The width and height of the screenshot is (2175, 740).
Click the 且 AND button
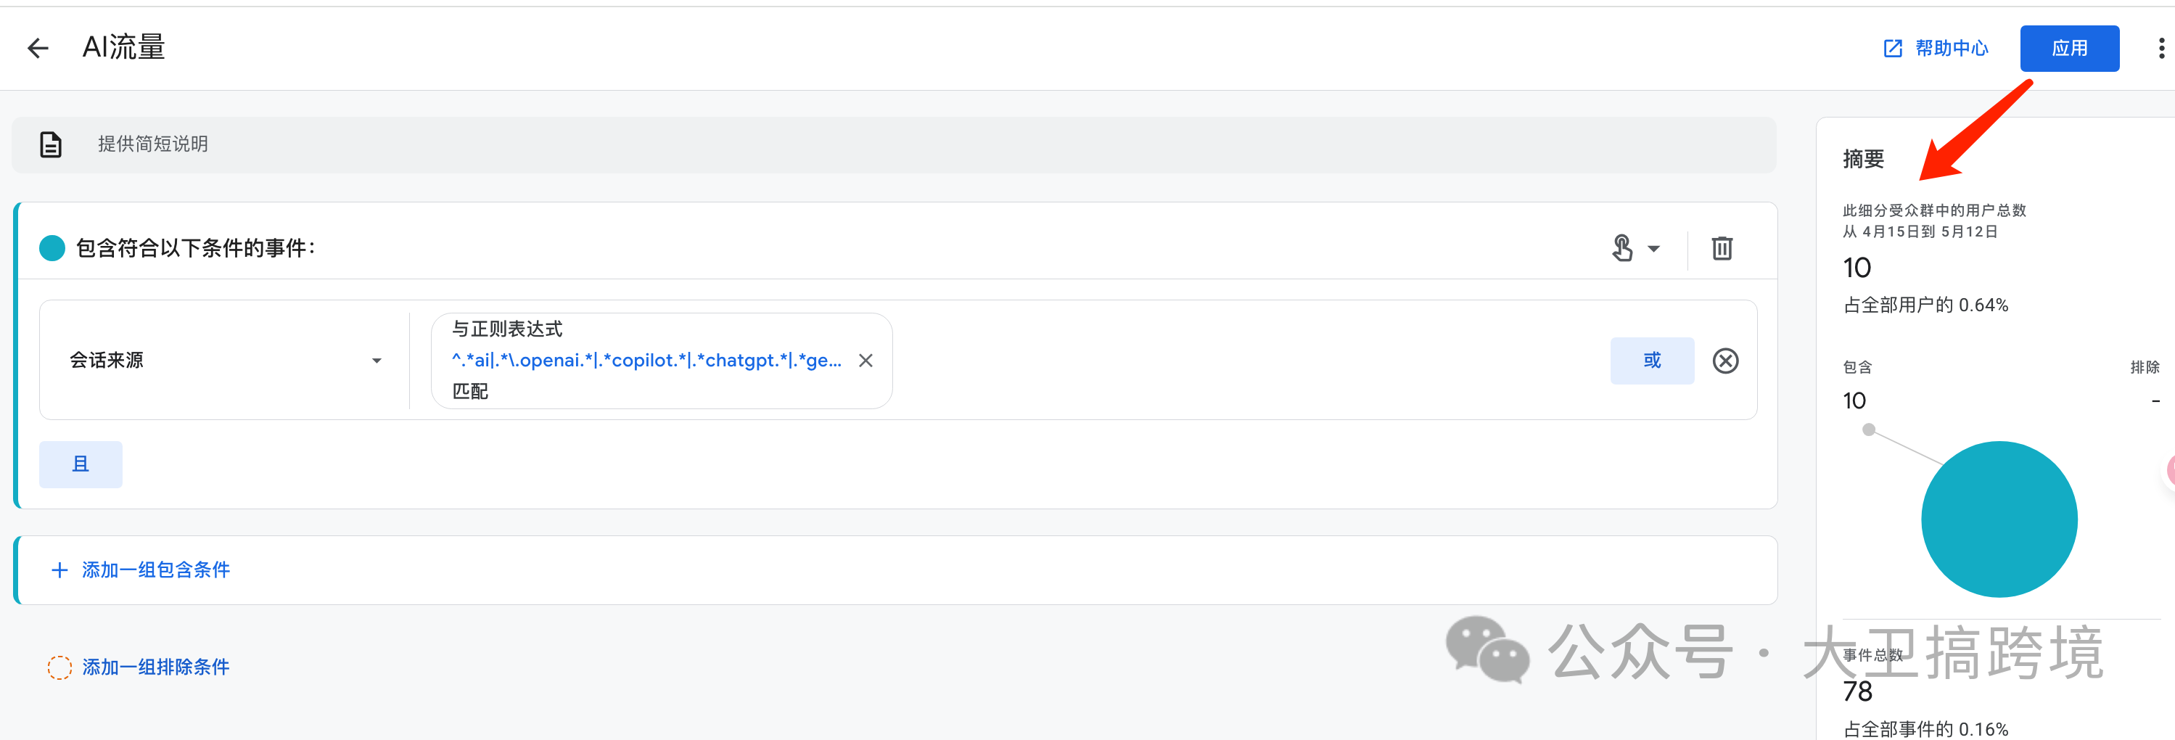tap(81, 464)
